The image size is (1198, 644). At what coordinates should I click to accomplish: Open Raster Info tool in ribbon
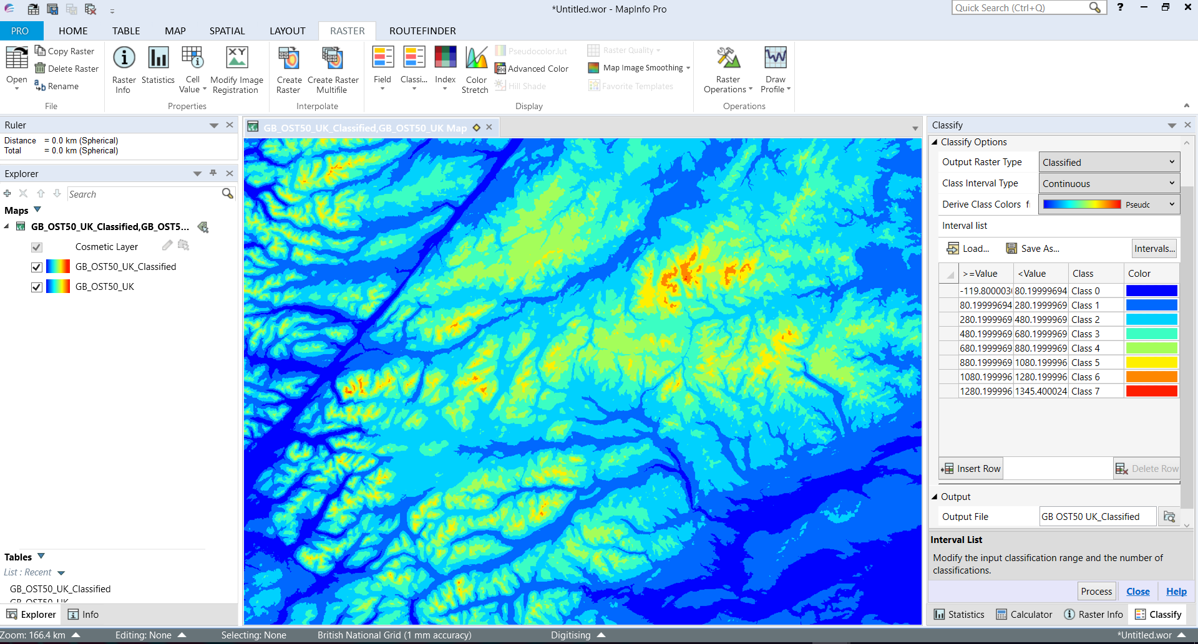(x=124, y=57)
